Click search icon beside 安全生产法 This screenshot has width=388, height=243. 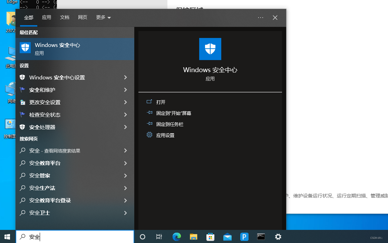pos(22,187)
